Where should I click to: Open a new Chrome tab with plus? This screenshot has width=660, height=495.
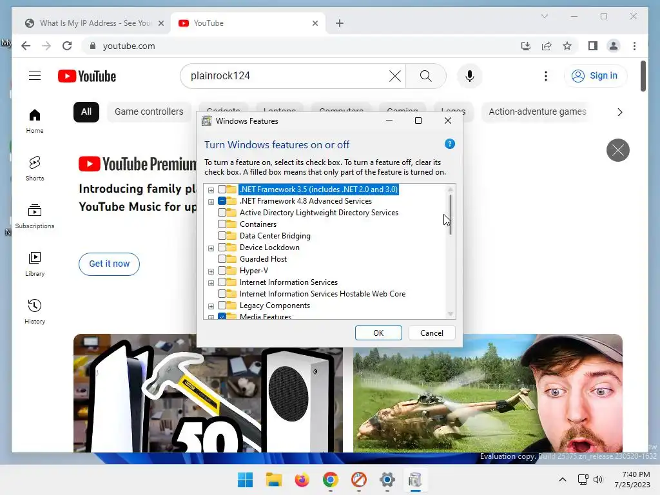click(x=340, y=23)
